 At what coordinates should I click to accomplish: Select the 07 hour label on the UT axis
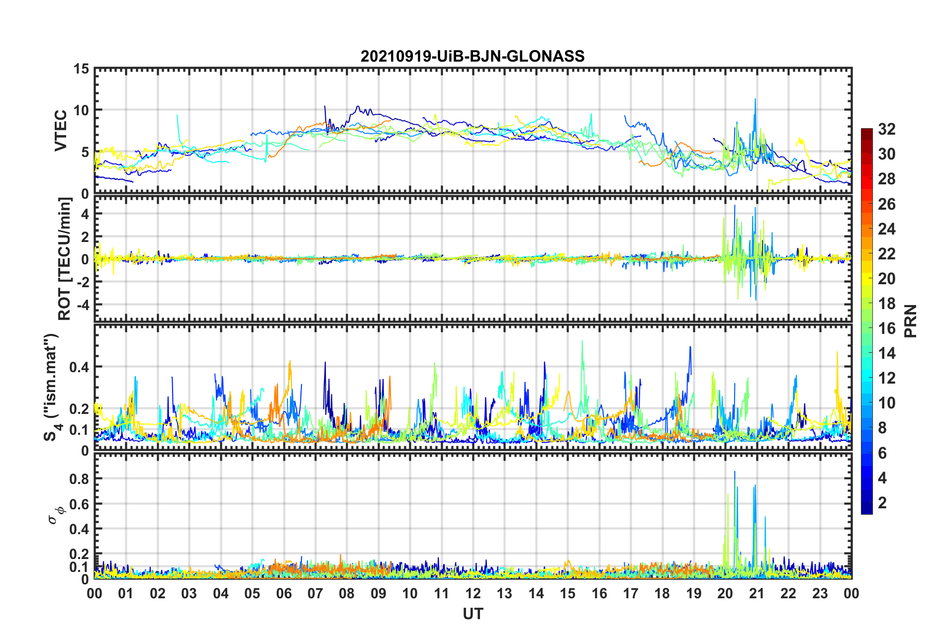pyautogui.click(x=315, y=593)
